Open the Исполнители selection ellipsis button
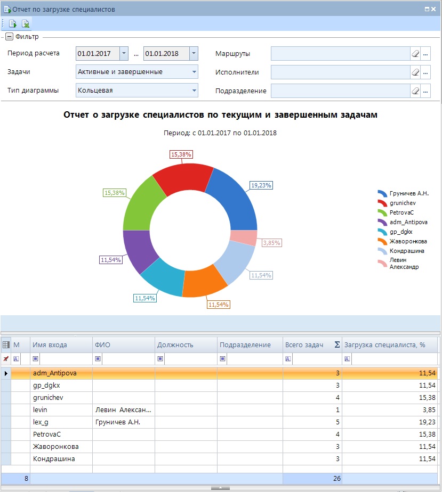 425,72
